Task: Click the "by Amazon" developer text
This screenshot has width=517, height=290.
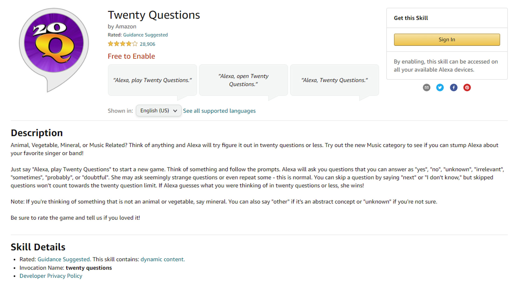Action: (x=122, y=27)
